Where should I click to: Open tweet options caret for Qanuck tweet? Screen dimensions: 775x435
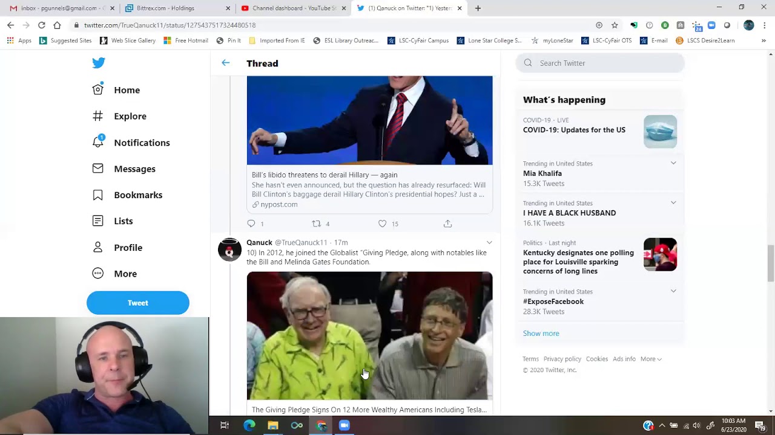[x=489, y=242]
